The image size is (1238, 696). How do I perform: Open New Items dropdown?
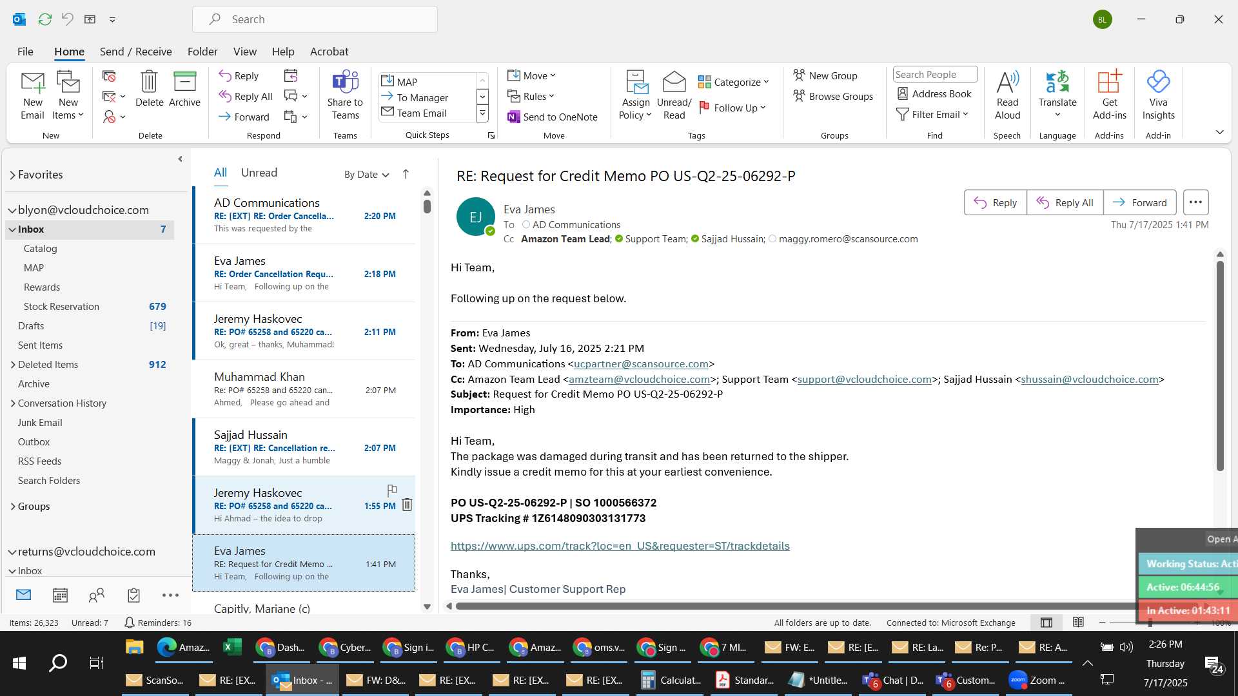[68, 95]
